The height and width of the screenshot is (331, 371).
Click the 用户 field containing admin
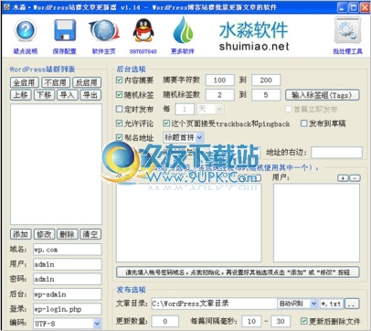68,264
